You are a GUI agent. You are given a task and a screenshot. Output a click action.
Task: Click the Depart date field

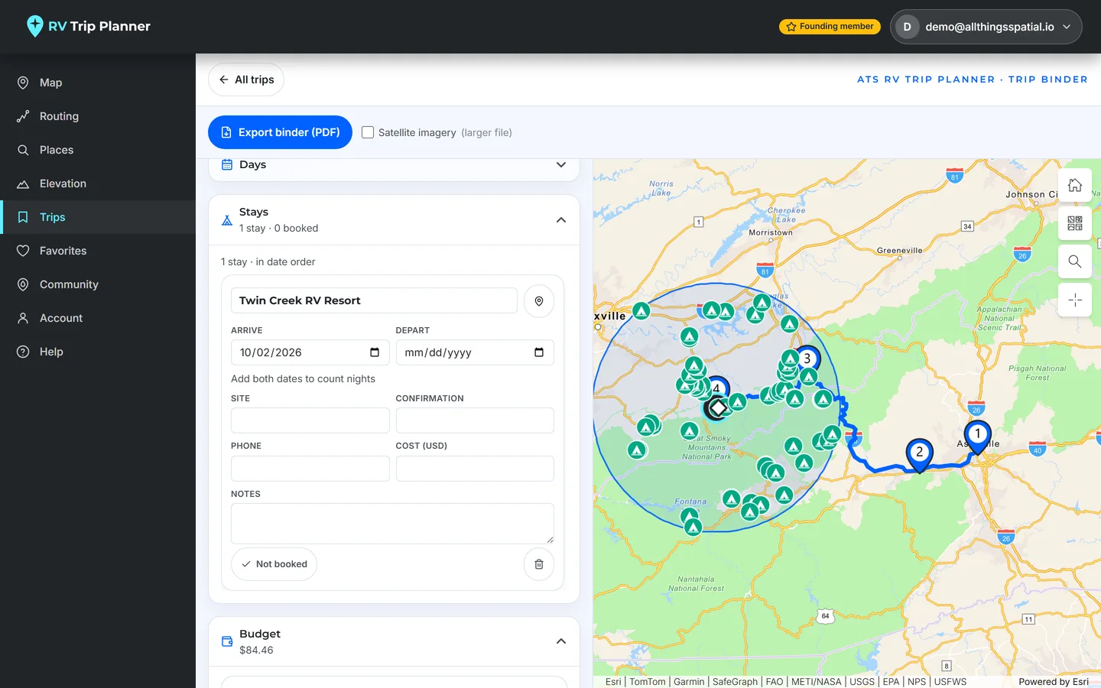(475, 352)
